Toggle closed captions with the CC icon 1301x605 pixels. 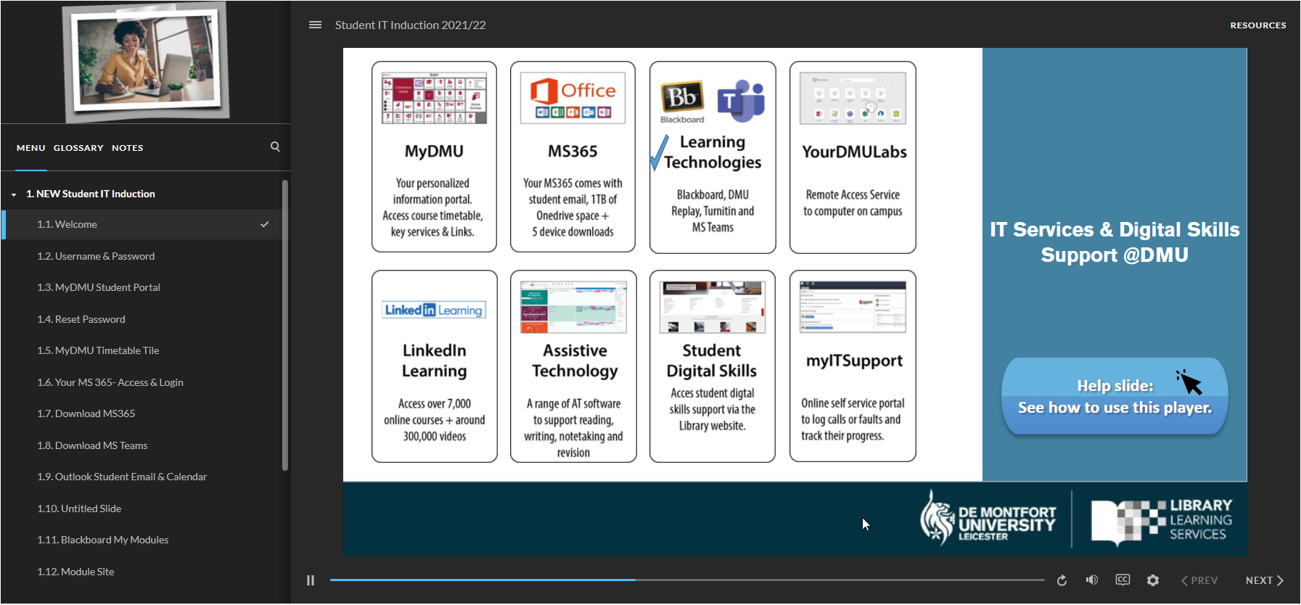pos(1123,580)
